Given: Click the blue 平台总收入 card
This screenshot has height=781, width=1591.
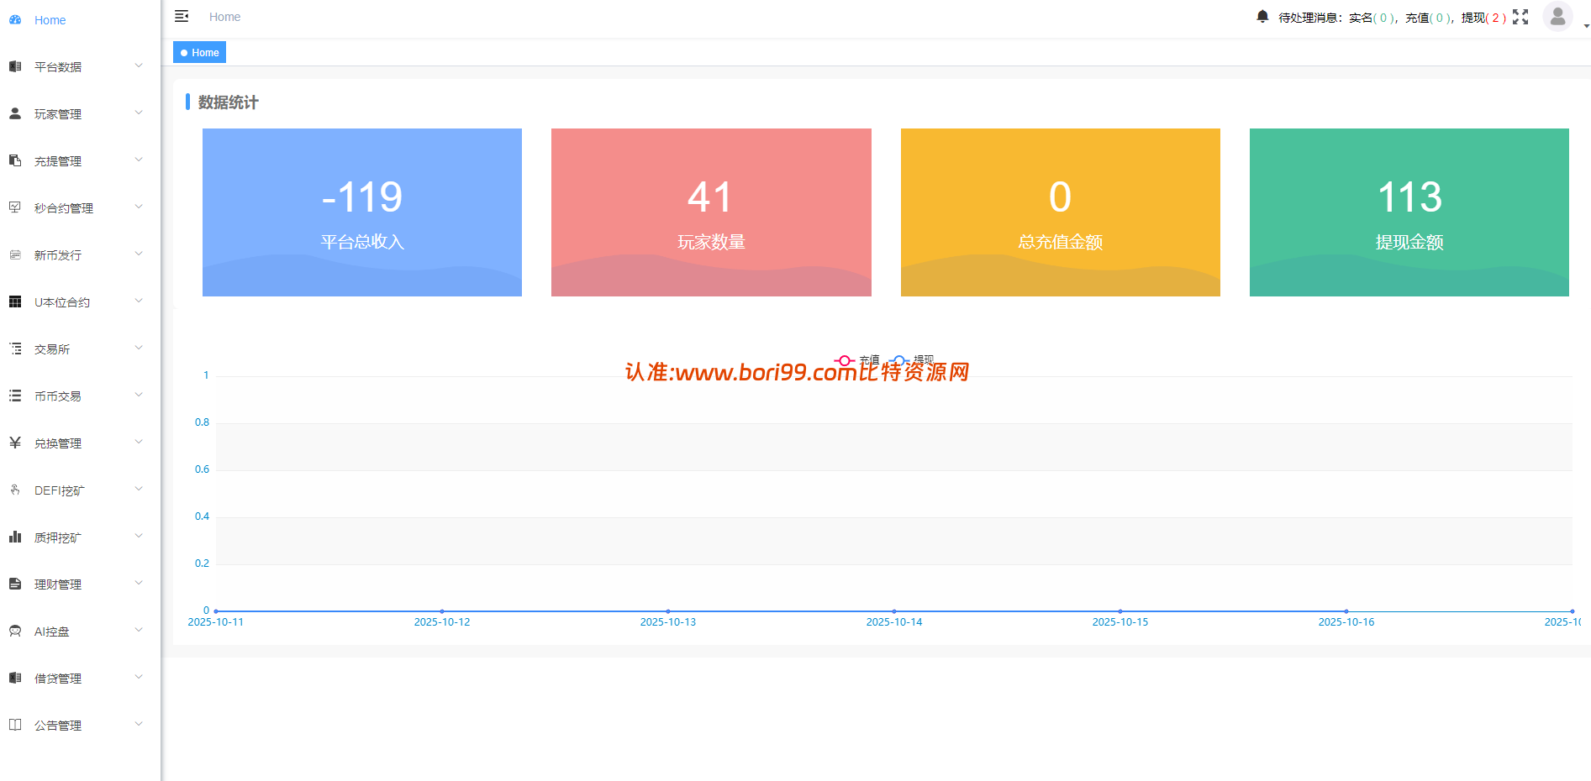Looking at the screenshot, I should (x=362, y=212).
